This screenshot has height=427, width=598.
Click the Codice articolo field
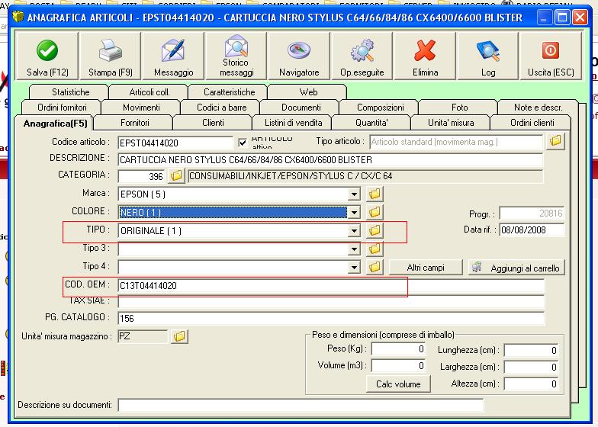point(175,143)
